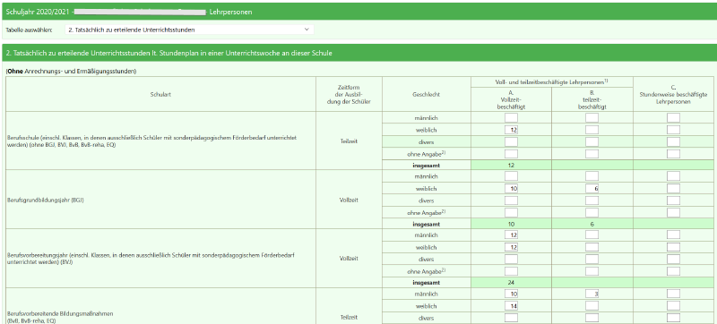
Task: Click 'C. Stundenweise beschäftigte Lehrpersonen' header
Action: click(673, 94)
